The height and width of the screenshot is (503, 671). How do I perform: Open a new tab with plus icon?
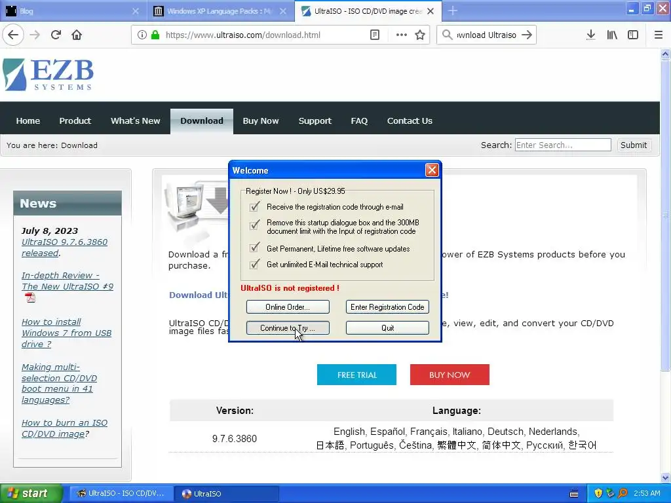453,10
